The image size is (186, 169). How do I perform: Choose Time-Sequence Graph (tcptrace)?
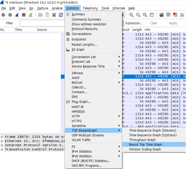(x=153, y=135)
